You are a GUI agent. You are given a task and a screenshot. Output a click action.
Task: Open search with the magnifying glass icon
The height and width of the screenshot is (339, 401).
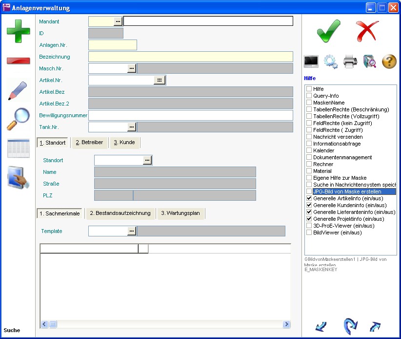point(18,119)
